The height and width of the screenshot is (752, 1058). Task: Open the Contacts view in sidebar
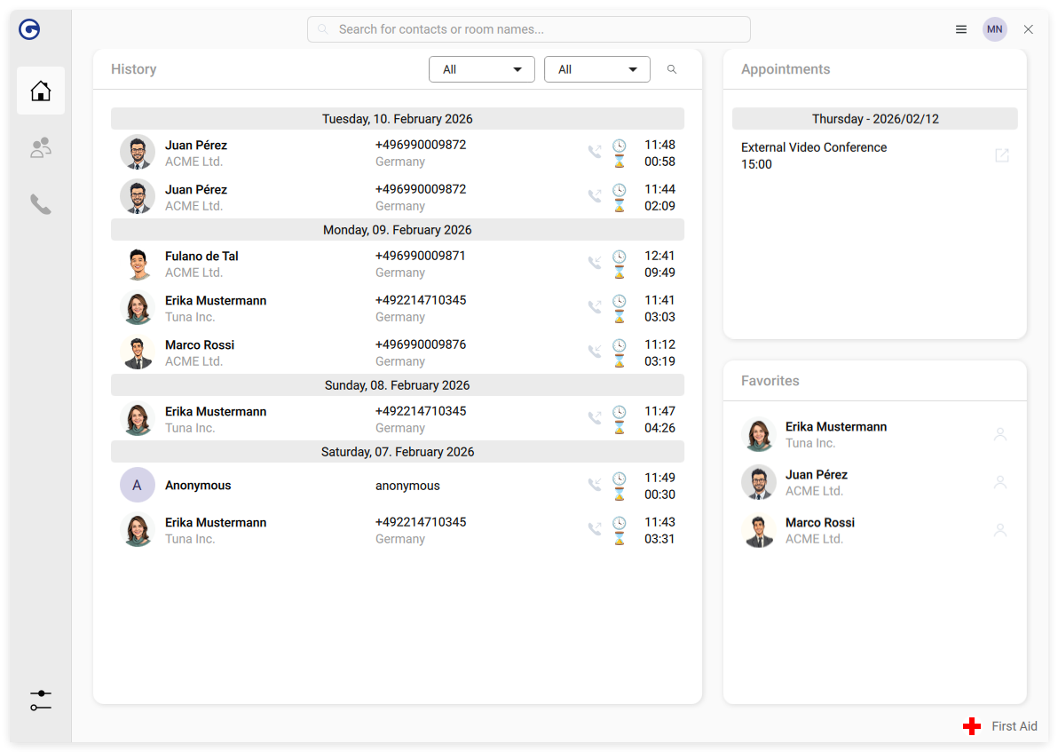[x=41, y=147]
